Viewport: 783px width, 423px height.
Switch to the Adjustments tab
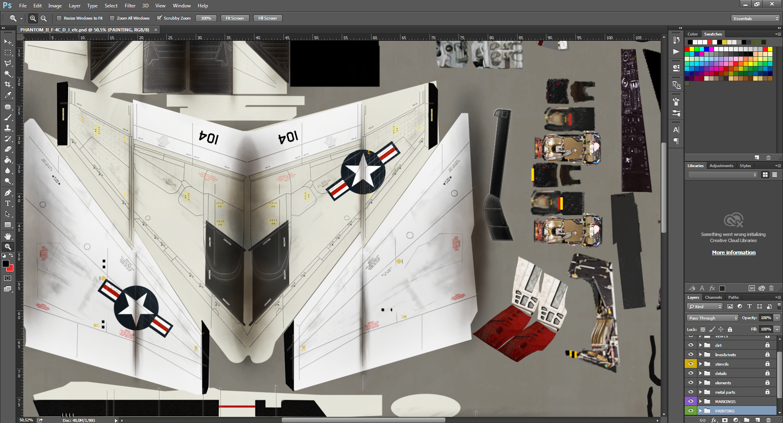pyautogui.click(x=721, y=166)
